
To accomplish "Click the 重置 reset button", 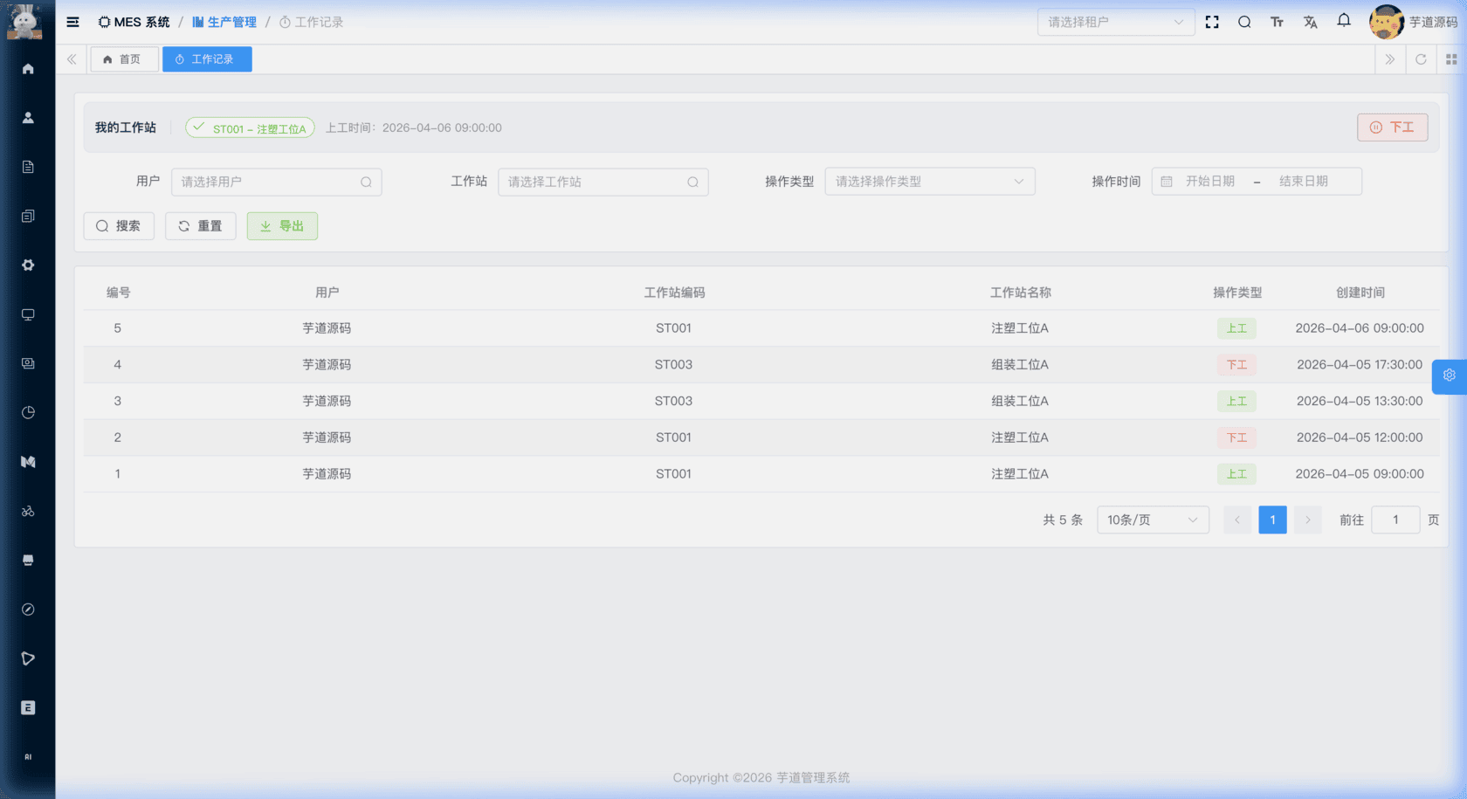I will 200,226.
